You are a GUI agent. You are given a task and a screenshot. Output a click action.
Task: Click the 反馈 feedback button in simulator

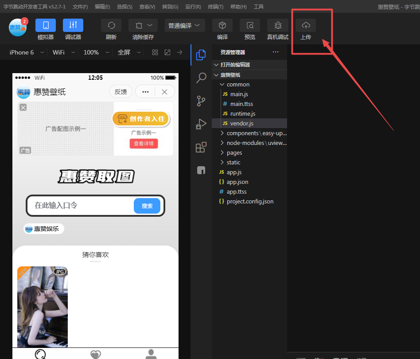point(121,92)
